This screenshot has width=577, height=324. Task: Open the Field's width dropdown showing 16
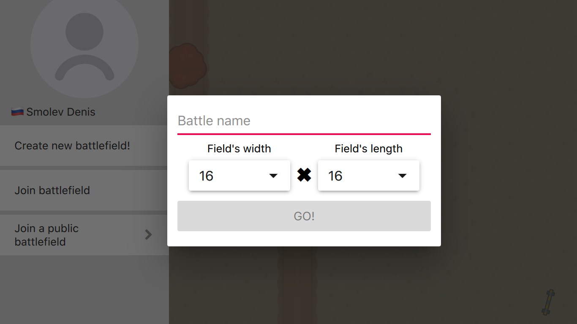coord(239,175)
